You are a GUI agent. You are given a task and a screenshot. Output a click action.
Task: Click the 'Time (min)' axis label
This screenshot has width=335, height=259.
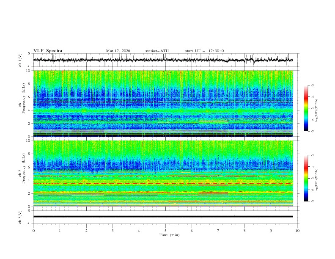pos(169,235)
